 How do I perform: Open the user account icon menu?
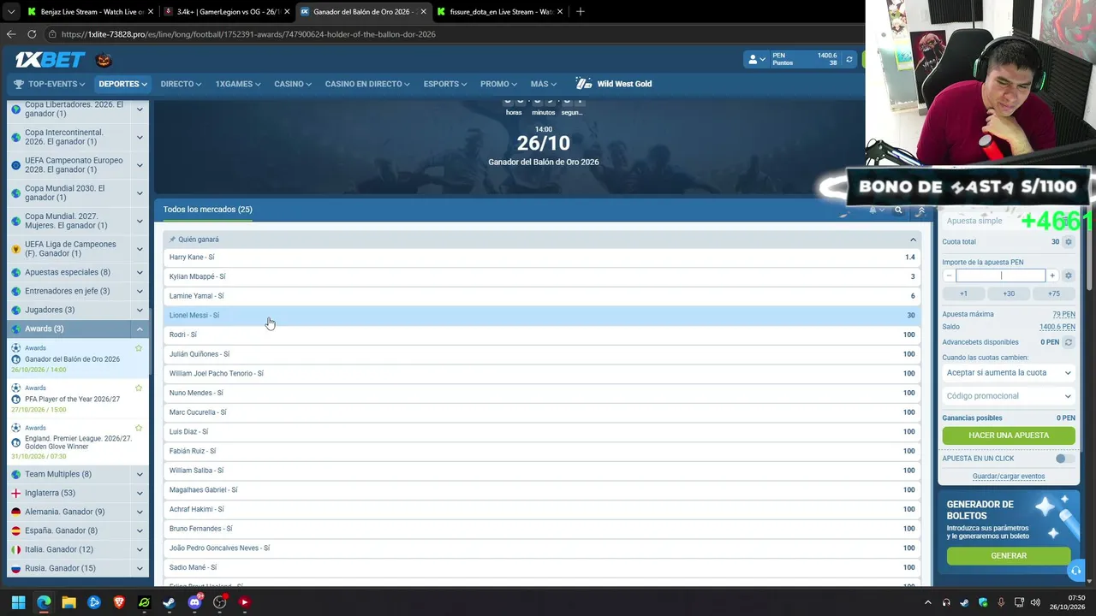point(756,59)
